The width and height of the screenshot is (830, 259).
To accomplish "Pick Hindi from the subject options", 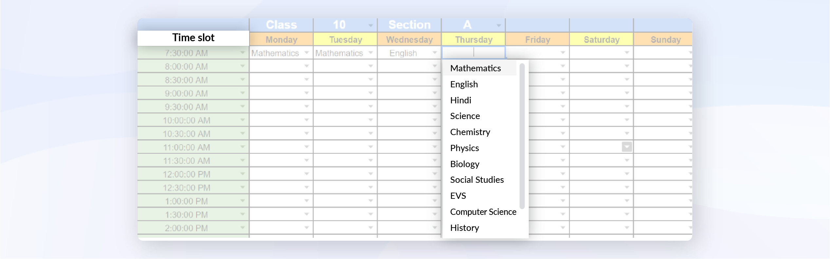I will (x=461, y=100).
